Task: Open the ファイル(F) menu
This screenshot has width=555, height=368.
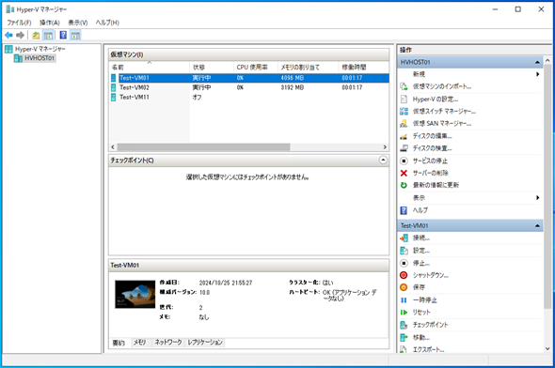Action: coord(19,23)
